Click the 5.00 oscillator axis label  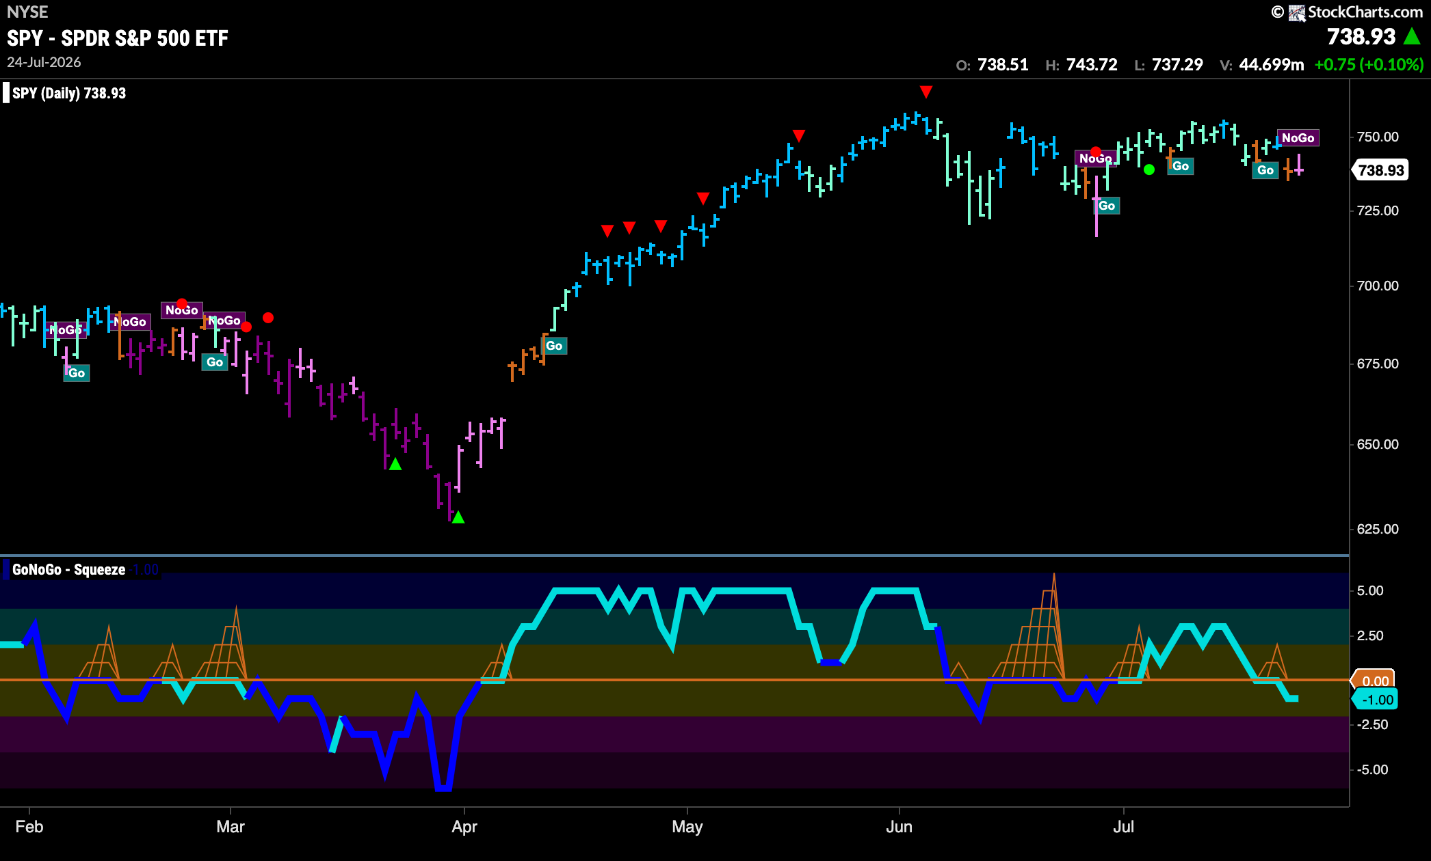coord(1370,590)
